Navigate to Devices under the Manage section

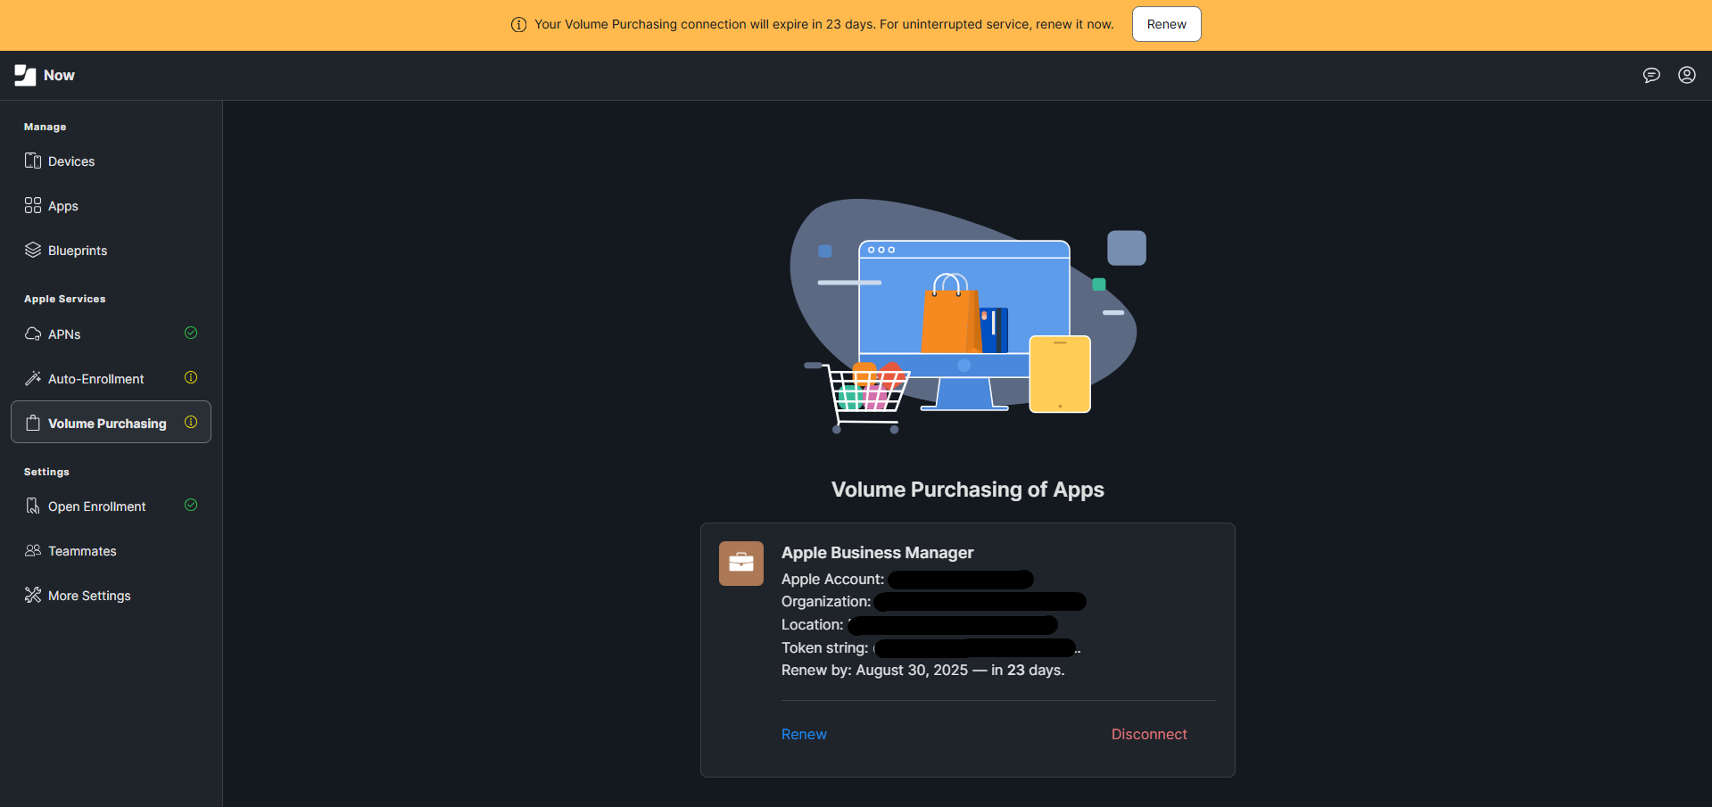click(x=71, y=161)
